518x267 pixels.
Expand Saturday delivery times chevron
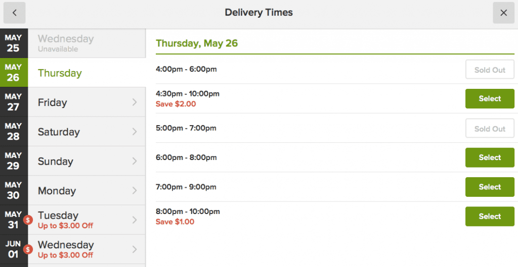[135, 132]
